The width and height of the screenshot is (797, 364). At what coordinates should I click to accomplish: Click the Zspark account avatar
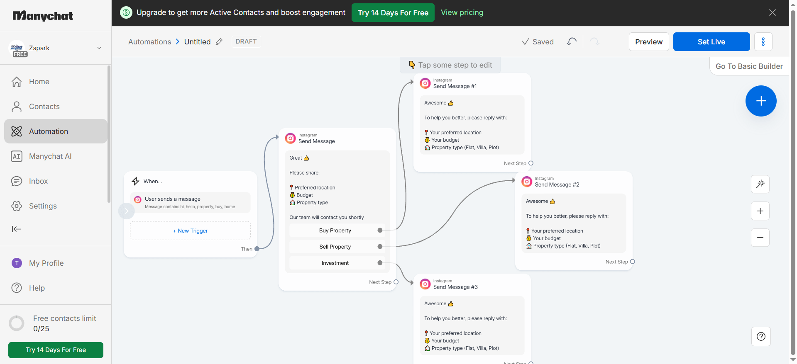[x=17, y=48]
